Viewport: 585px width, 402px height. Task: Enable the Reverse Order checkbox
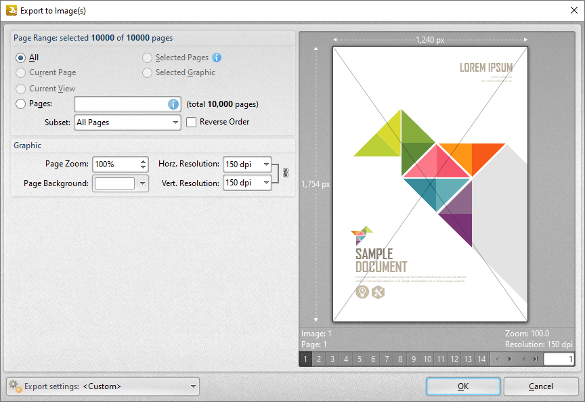[190, 121]
